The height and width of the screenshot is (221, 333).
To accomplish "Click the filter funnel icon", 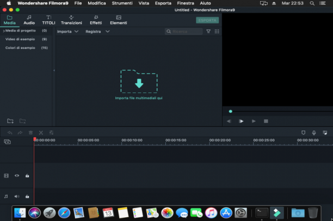I will [208, 32].
